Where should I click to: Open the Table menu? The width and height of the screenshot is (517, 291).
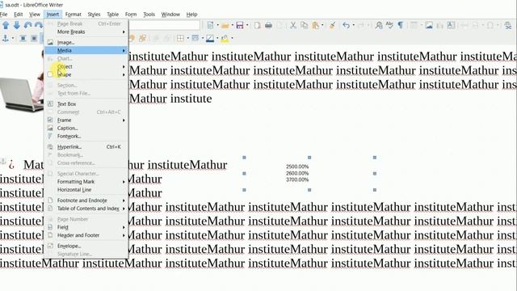click(x=113, y=15)
